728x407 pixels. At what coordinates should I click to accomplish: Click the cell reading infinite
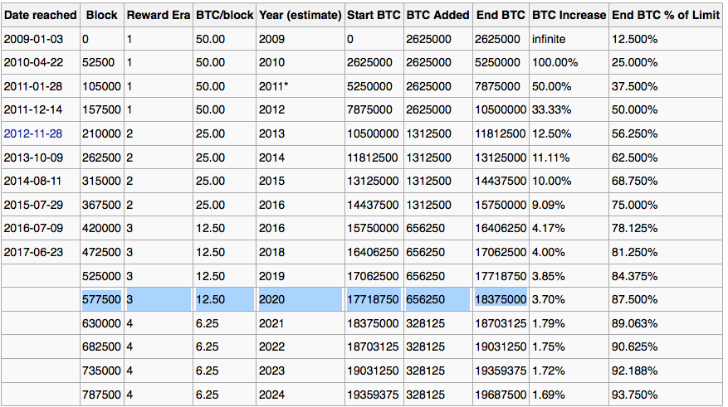click(x=551, y=39)
